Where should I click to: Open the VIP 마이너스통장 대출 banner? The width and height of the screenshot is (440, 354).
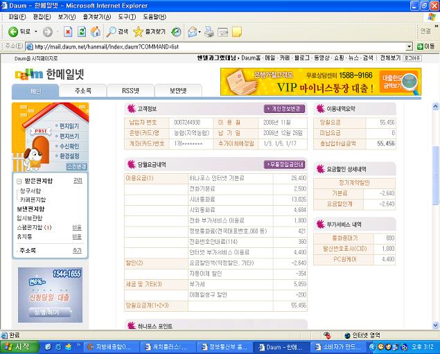pos(321,82)
